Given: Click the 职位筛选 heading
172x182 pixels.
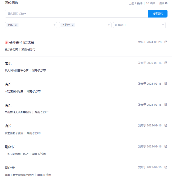Looking at the screenshot, I should point(11,3).
